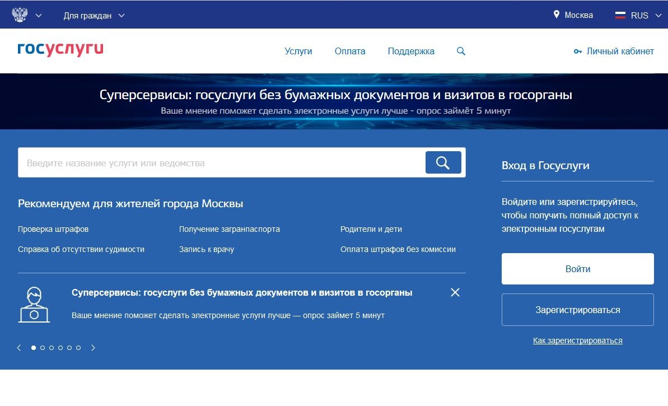
Task: Click the banner subtitle about the 5-minute survey
Action: click(336, 111)
